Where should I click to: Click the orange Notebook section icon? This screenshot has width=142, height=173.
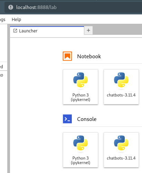click(x=67, y=56)
